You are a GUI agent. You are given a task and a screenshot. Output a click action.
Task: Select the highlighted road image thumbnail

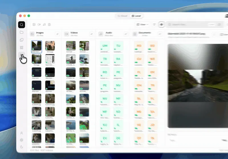[x=36, y=46]
